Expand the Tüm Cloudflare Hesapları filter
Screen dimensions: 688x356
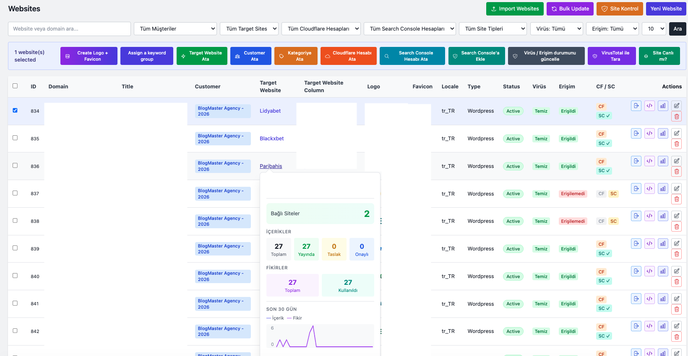pyautogui.click(x=321, y=29)
